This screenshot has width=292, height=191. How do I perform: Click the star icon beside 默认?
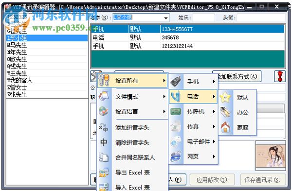pos(225,97)
